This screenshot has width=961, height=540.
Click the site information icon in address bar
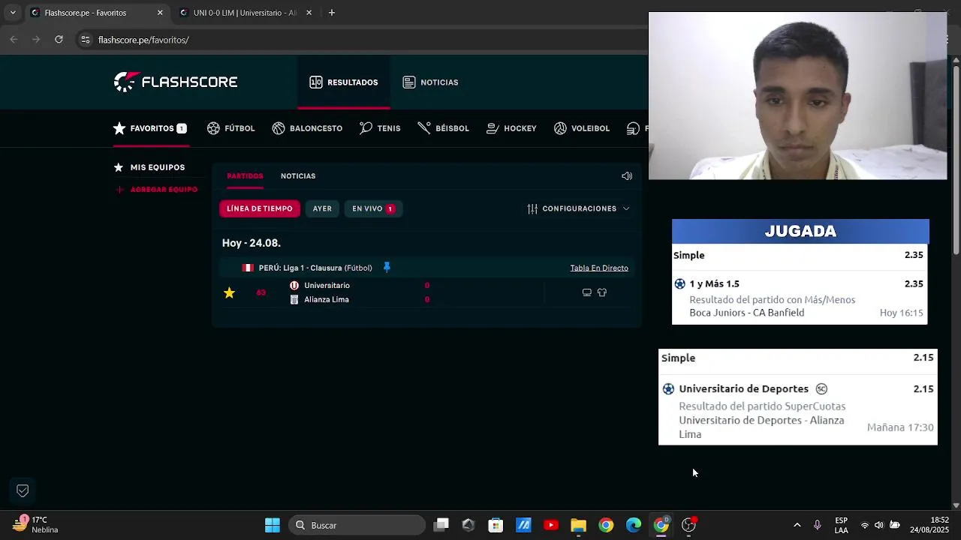(86, 40)
